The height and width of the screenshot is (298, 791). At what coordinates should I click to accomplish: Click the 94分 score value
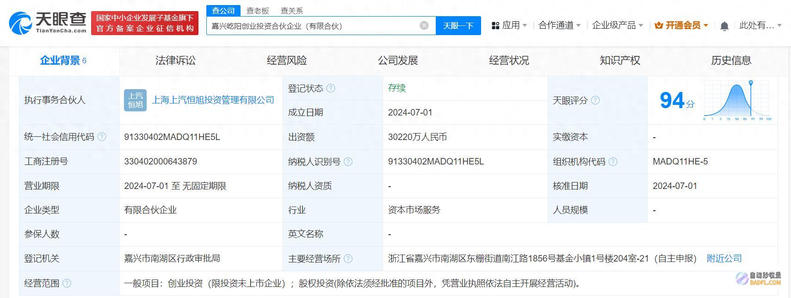coord(677,100)
